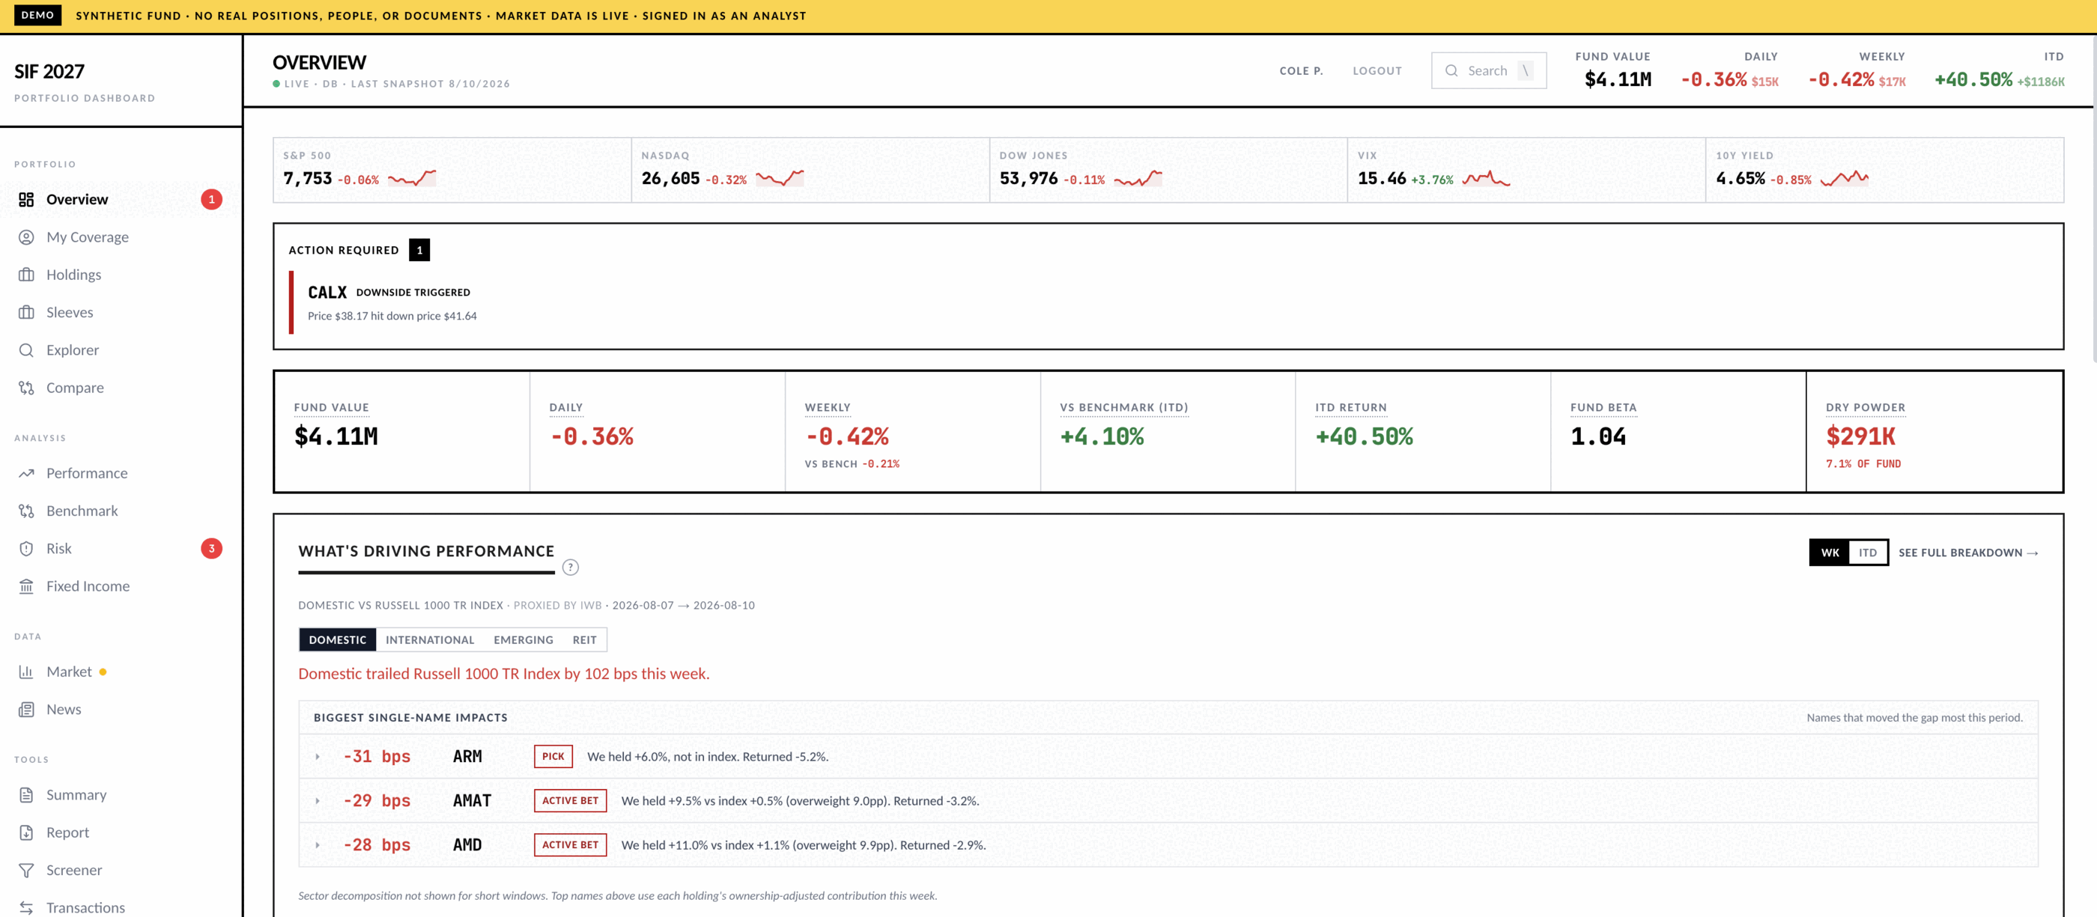Click the Search input field
This screenshot has height=917, width=2097.
(x=1488, y=71)
